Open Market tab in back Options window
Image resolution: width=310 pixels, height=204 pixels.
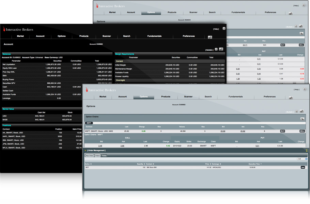pyautogui.click(x=112, y=12)
